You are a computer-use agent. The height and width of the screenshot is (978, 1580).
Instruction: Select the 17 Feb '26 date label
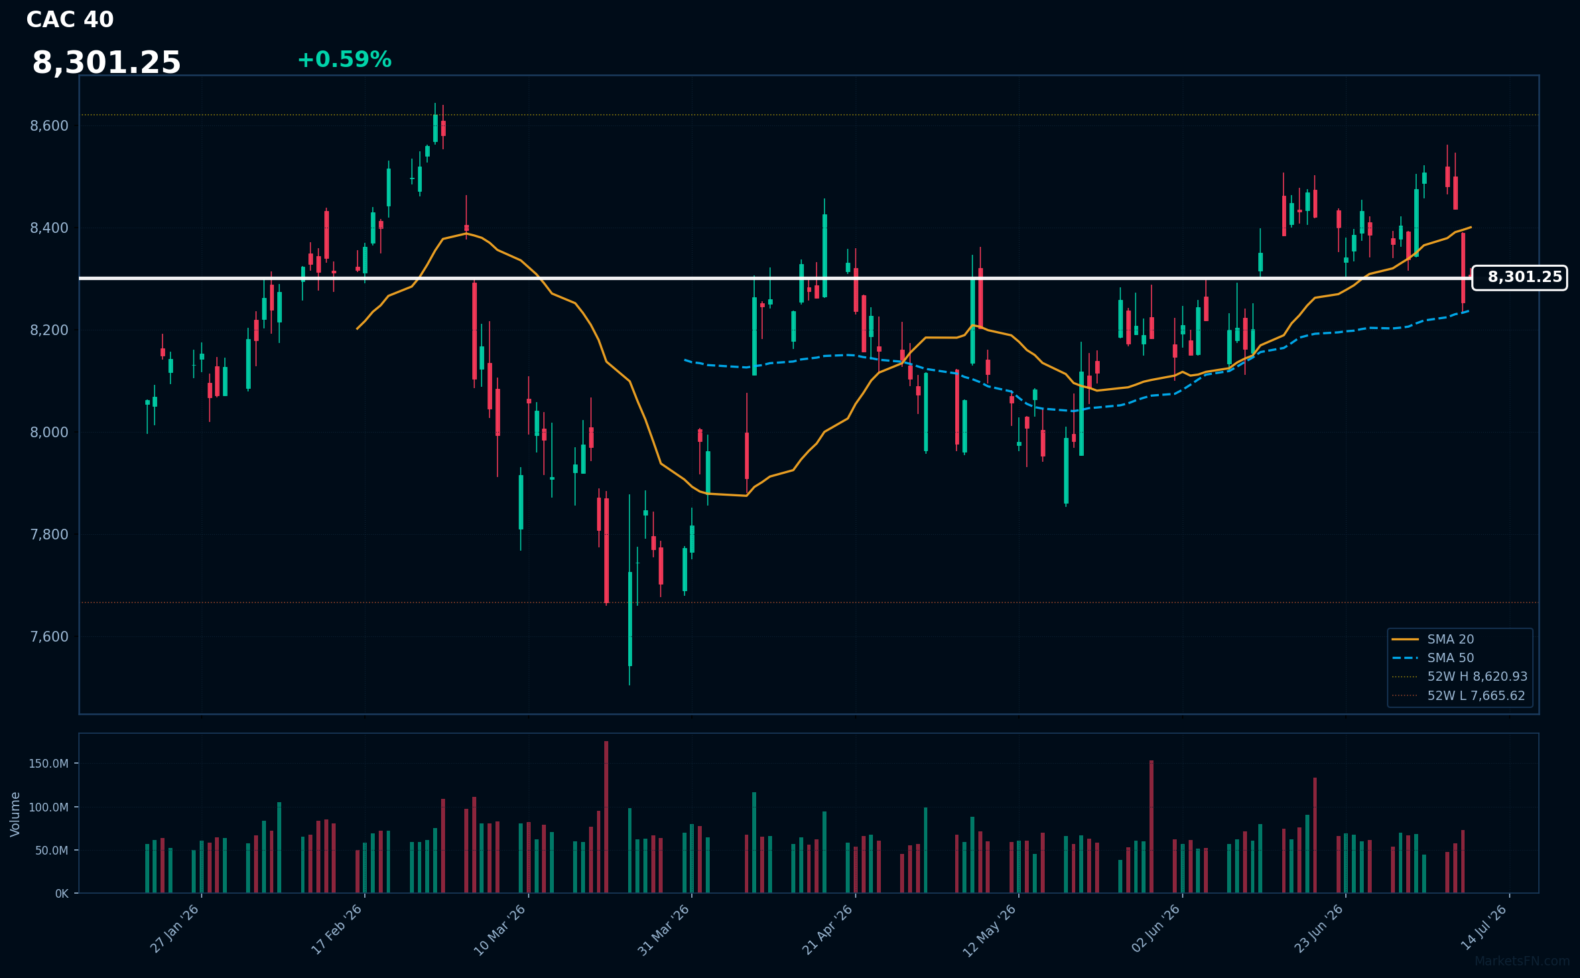pos(337,929)
